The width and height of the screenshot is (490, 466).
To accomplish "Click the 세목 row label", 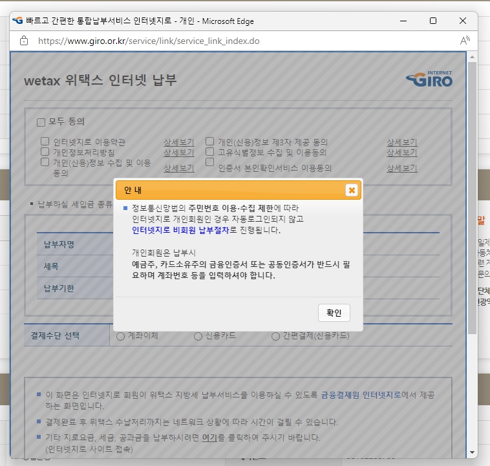I will click(51, 266).
